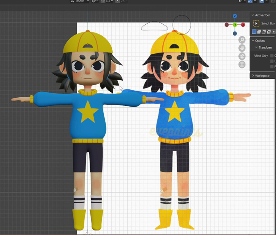
Task: Select the Subtract selection mode icon
Action: click(264, 32)
